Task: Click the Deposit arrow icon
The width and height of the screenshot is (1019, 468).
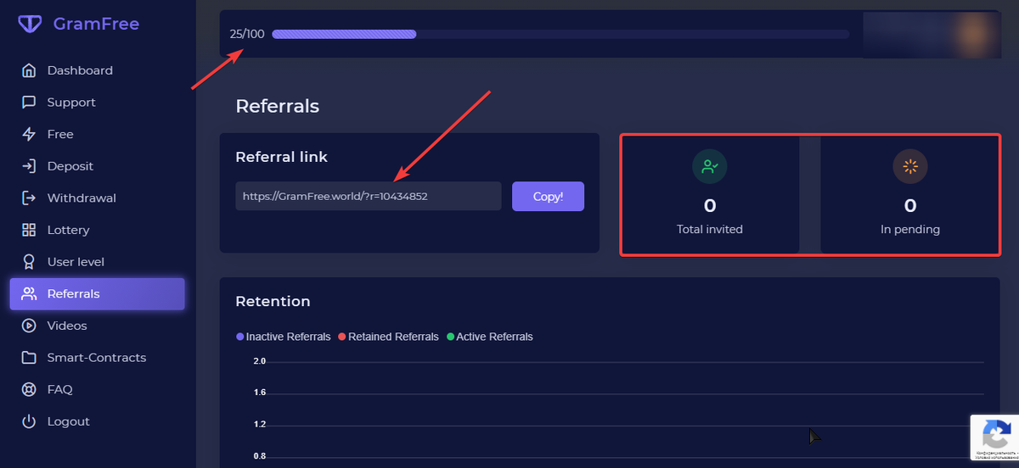Action: pos(29,166)
